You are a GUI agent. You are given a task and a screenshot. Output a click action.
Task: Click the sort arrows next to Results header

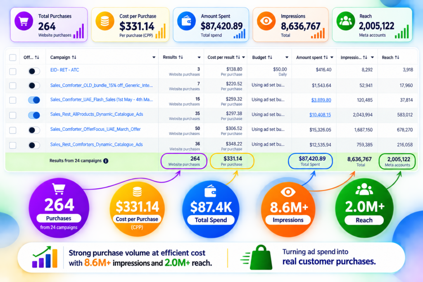coord(181,57)
